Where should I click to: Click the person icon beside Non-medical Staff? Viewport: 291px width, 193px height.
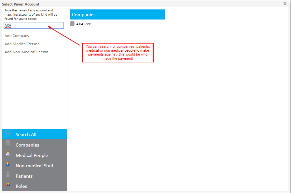coord(8,164)
